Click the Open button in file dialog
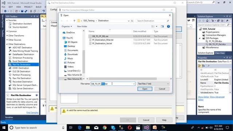The image size is (233, 131). tap(145, 89)
